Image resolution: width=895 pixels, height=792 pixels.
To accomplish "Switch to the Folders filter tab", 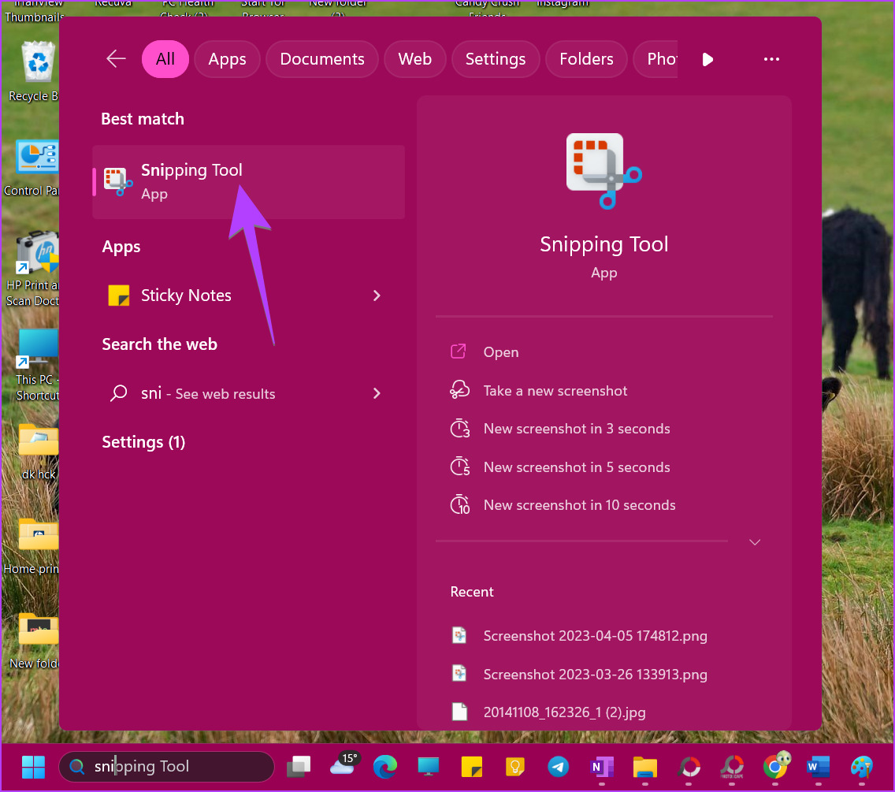I will (586, 59).
